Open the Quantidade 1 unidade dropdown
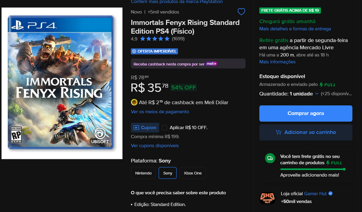The width and height of the screenshot is (362, 212). coord(289,94)
